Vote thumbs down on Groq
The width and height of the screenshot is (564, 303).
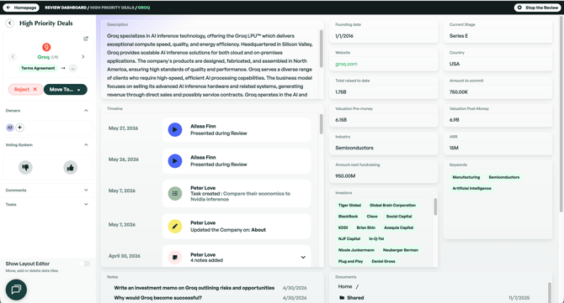25,168
